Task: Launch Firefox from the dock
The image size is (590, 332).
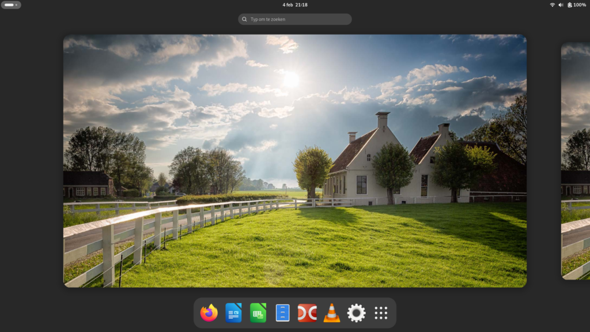Action: click(209, 313)
